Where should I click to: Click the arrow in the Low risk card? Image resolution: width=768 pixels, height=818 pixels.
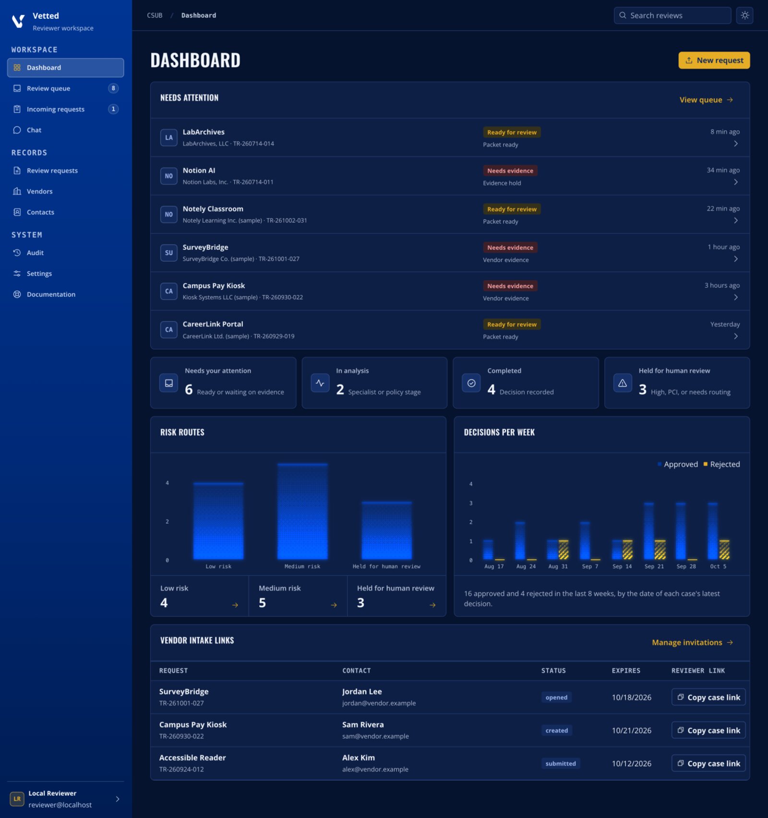point(235,605)
